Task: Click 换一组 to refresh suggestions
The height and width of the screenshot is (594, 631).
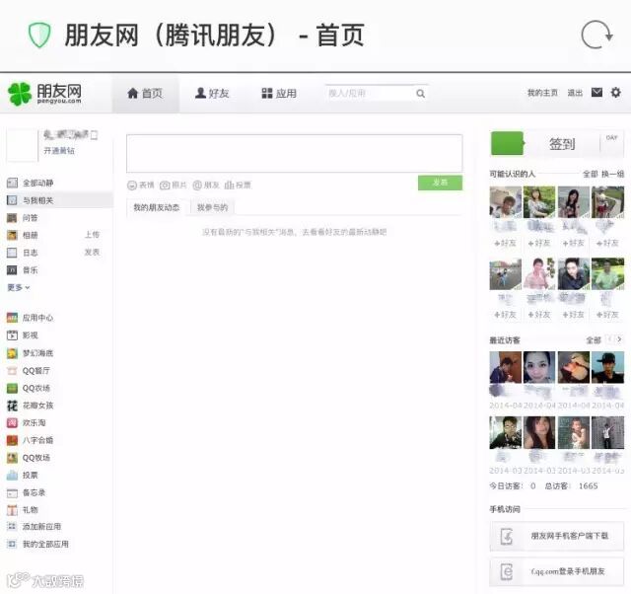Action: tap(613, 174)
